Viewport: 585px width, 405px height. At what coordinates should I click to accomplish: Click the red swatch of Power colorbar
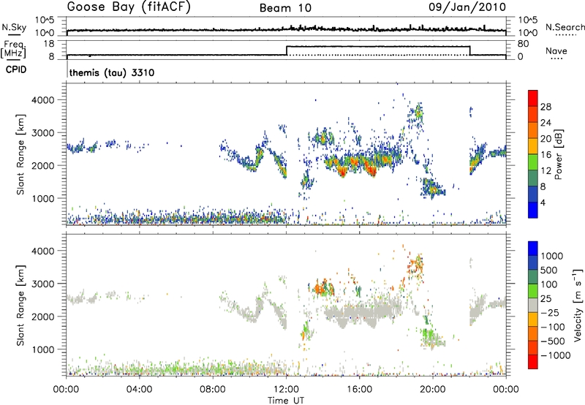533,98
